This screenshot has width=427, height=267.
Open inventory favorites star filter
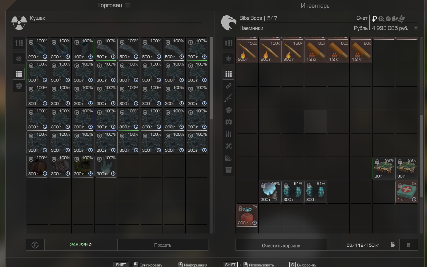click(228, 58)
